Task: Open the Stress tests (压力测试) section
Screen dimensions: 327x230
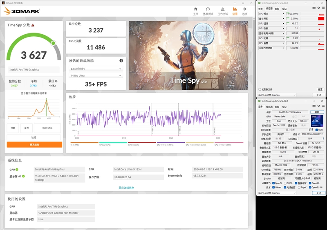Action: [x=222, y=11]
